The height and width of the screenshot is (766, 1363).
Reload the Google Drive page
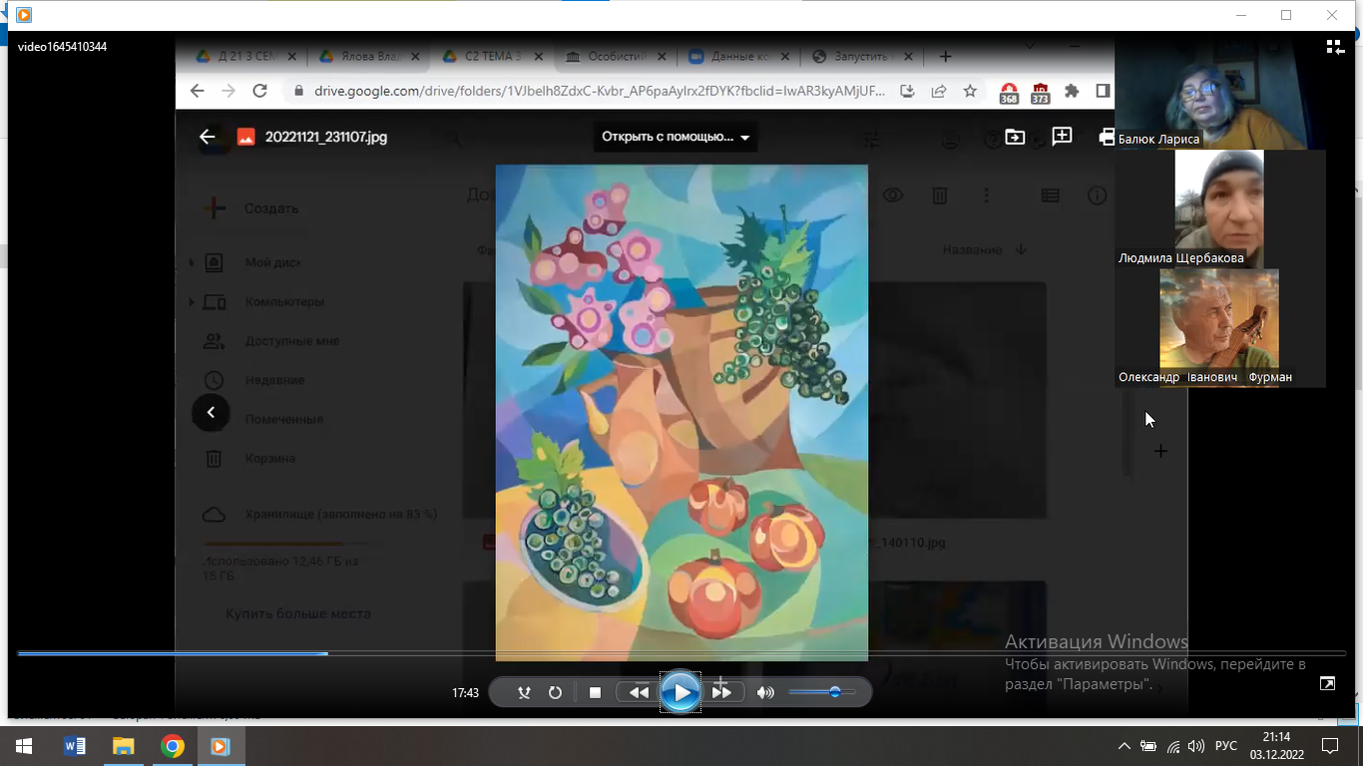click(260, 91)
